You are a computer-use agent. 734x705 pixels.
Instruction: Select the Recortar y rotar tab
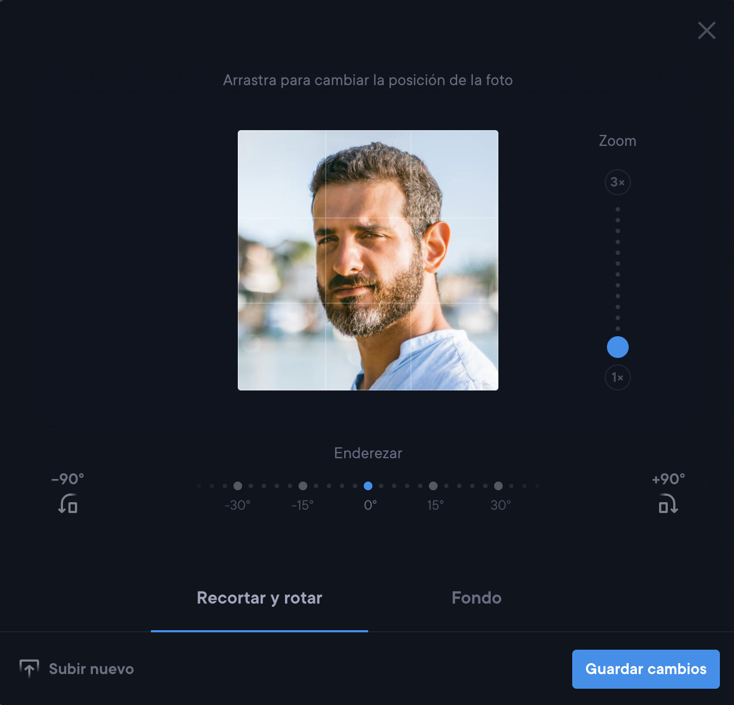260,598
